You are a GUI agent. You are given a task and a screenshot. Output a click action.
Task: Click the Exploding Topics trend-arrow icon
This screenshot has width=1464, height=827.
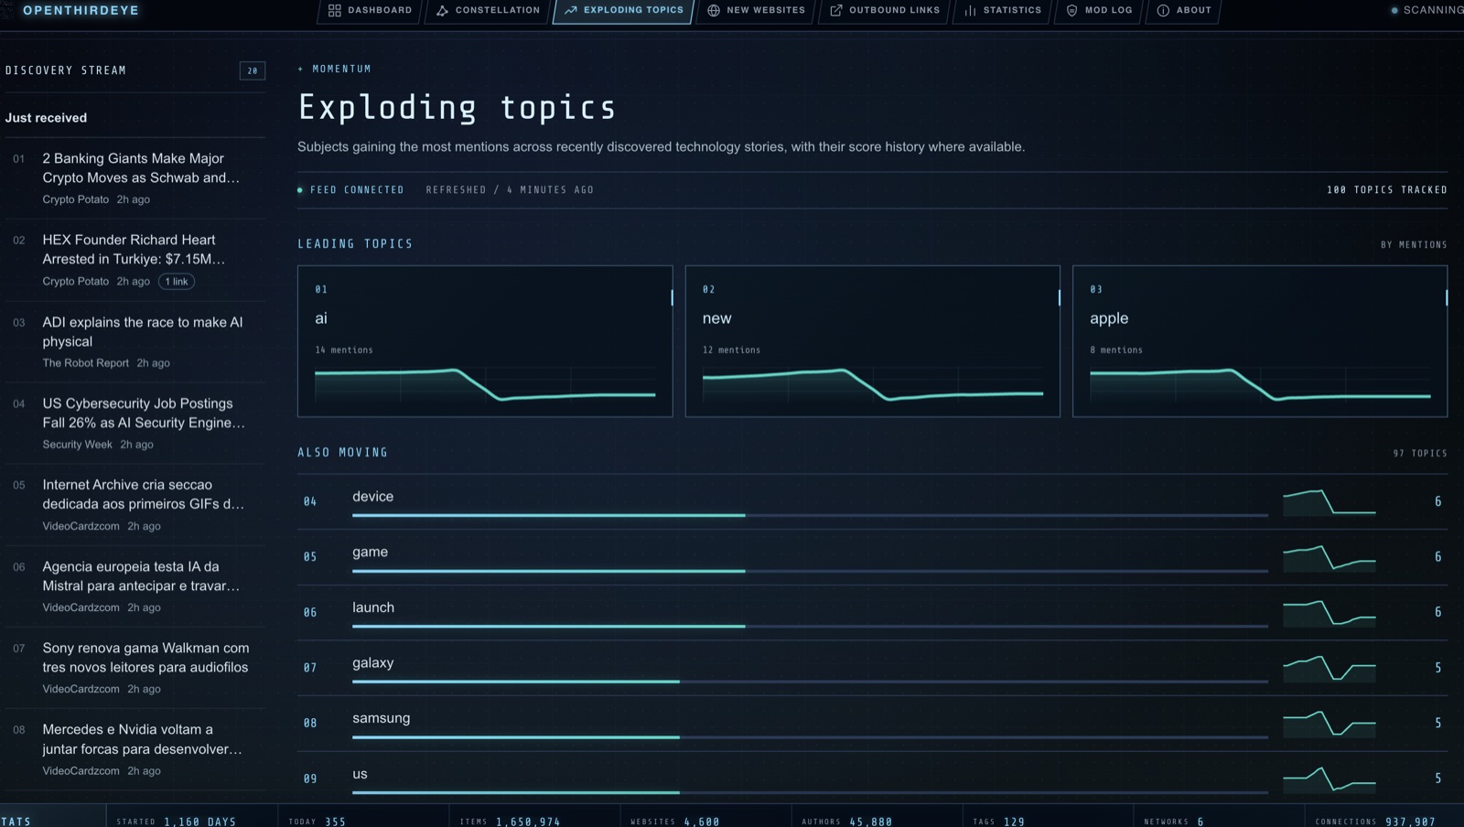click(x=571, y=10)
